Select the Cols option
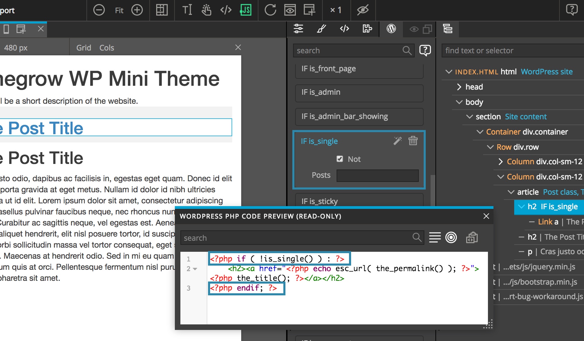 pyautogui.click(x=107, y=48)
